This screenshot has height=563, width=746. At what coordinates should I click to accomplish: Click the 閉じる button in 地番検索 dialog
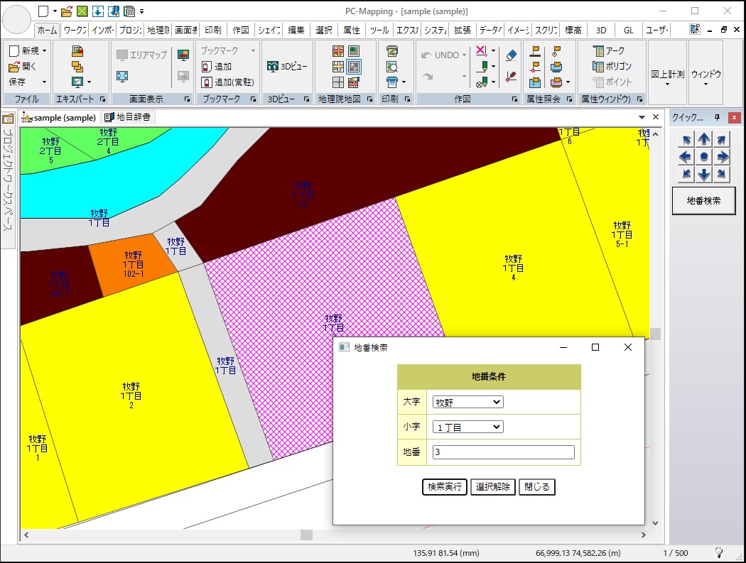click(x=536, y=487)
